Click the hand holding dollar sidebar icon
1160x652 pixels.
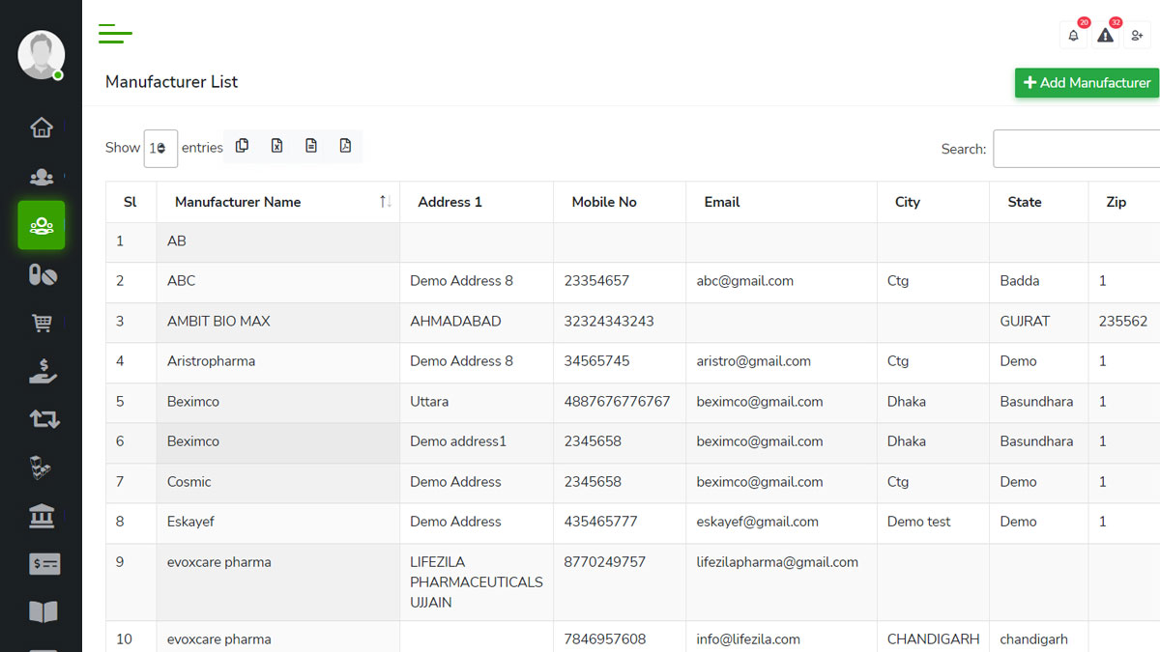click(42, 372)
